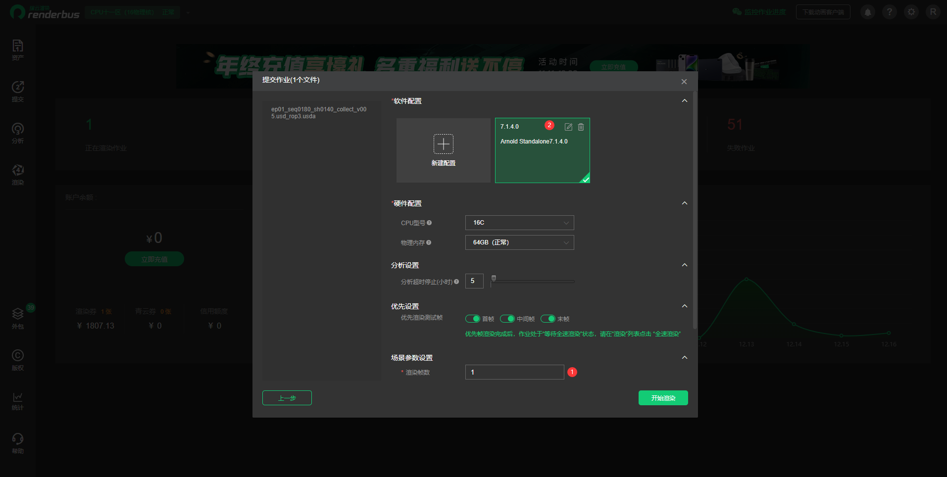Show the 分析超时停止 help tooltip icon
This screenshot has height=477, width=947.
point(456,282)
